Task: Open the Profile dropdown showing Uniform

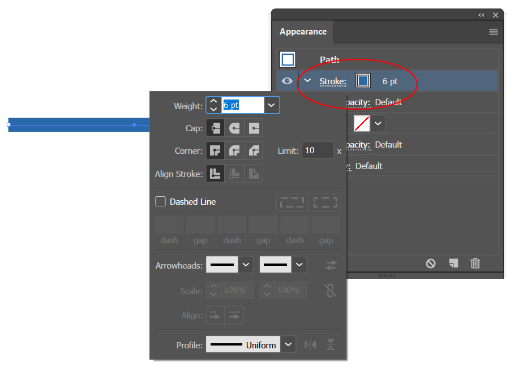Action: pos(289,344)
